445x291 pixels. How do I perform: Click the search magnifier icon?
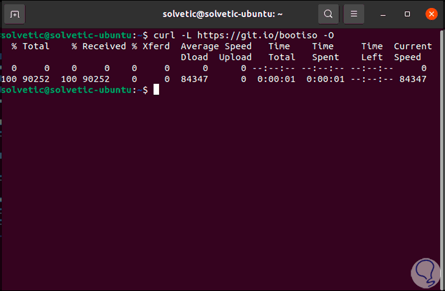tap(329, 13)
